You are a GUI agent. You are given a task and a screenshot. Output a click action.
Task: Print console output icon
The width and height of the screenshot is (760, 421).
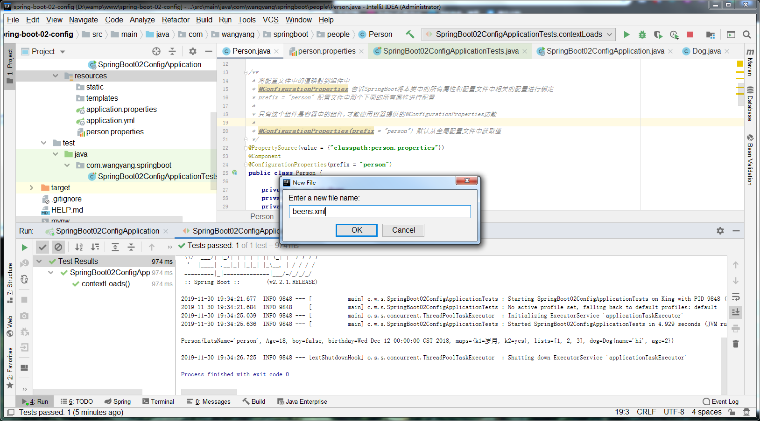[x=736, y=328]
